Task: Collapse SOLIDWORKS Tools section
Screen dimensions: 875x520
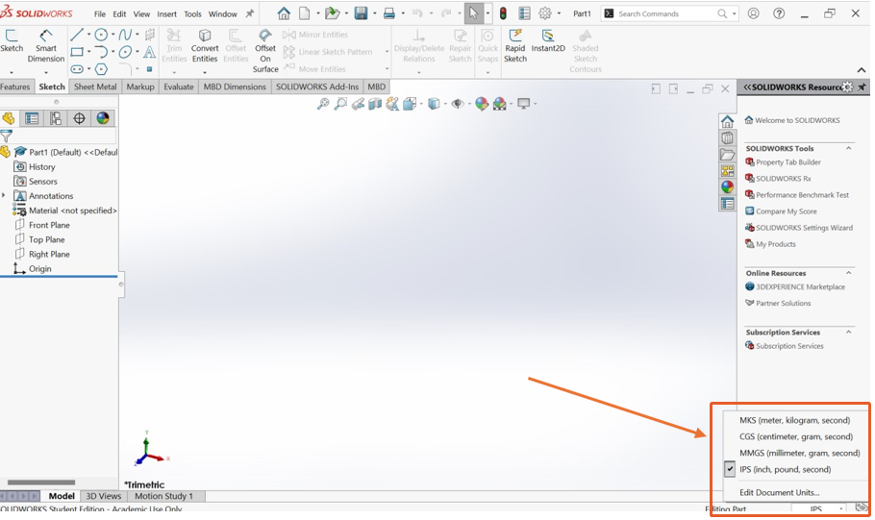Action: tap(848, 148)
